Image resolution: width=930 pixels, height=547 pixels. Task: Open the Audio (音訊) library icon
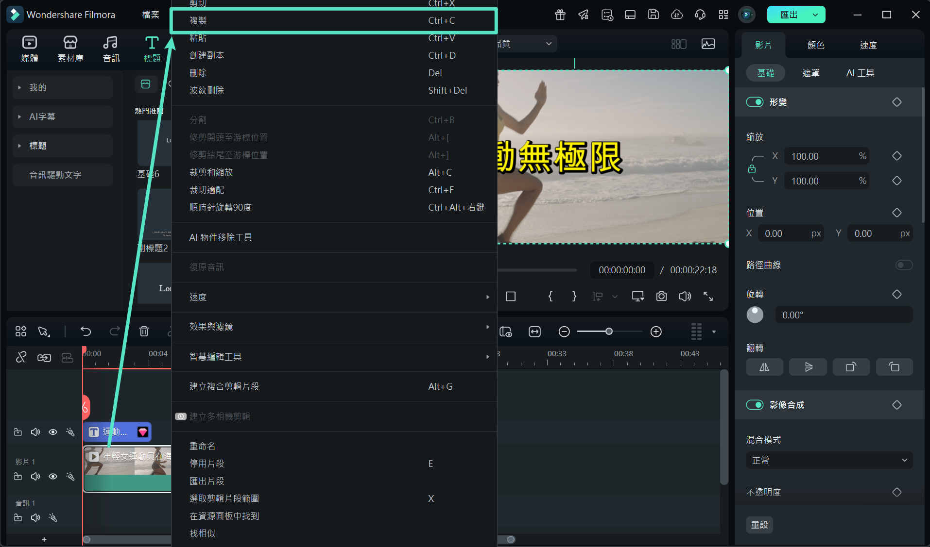pyautogui.click(x=111, y=43)
